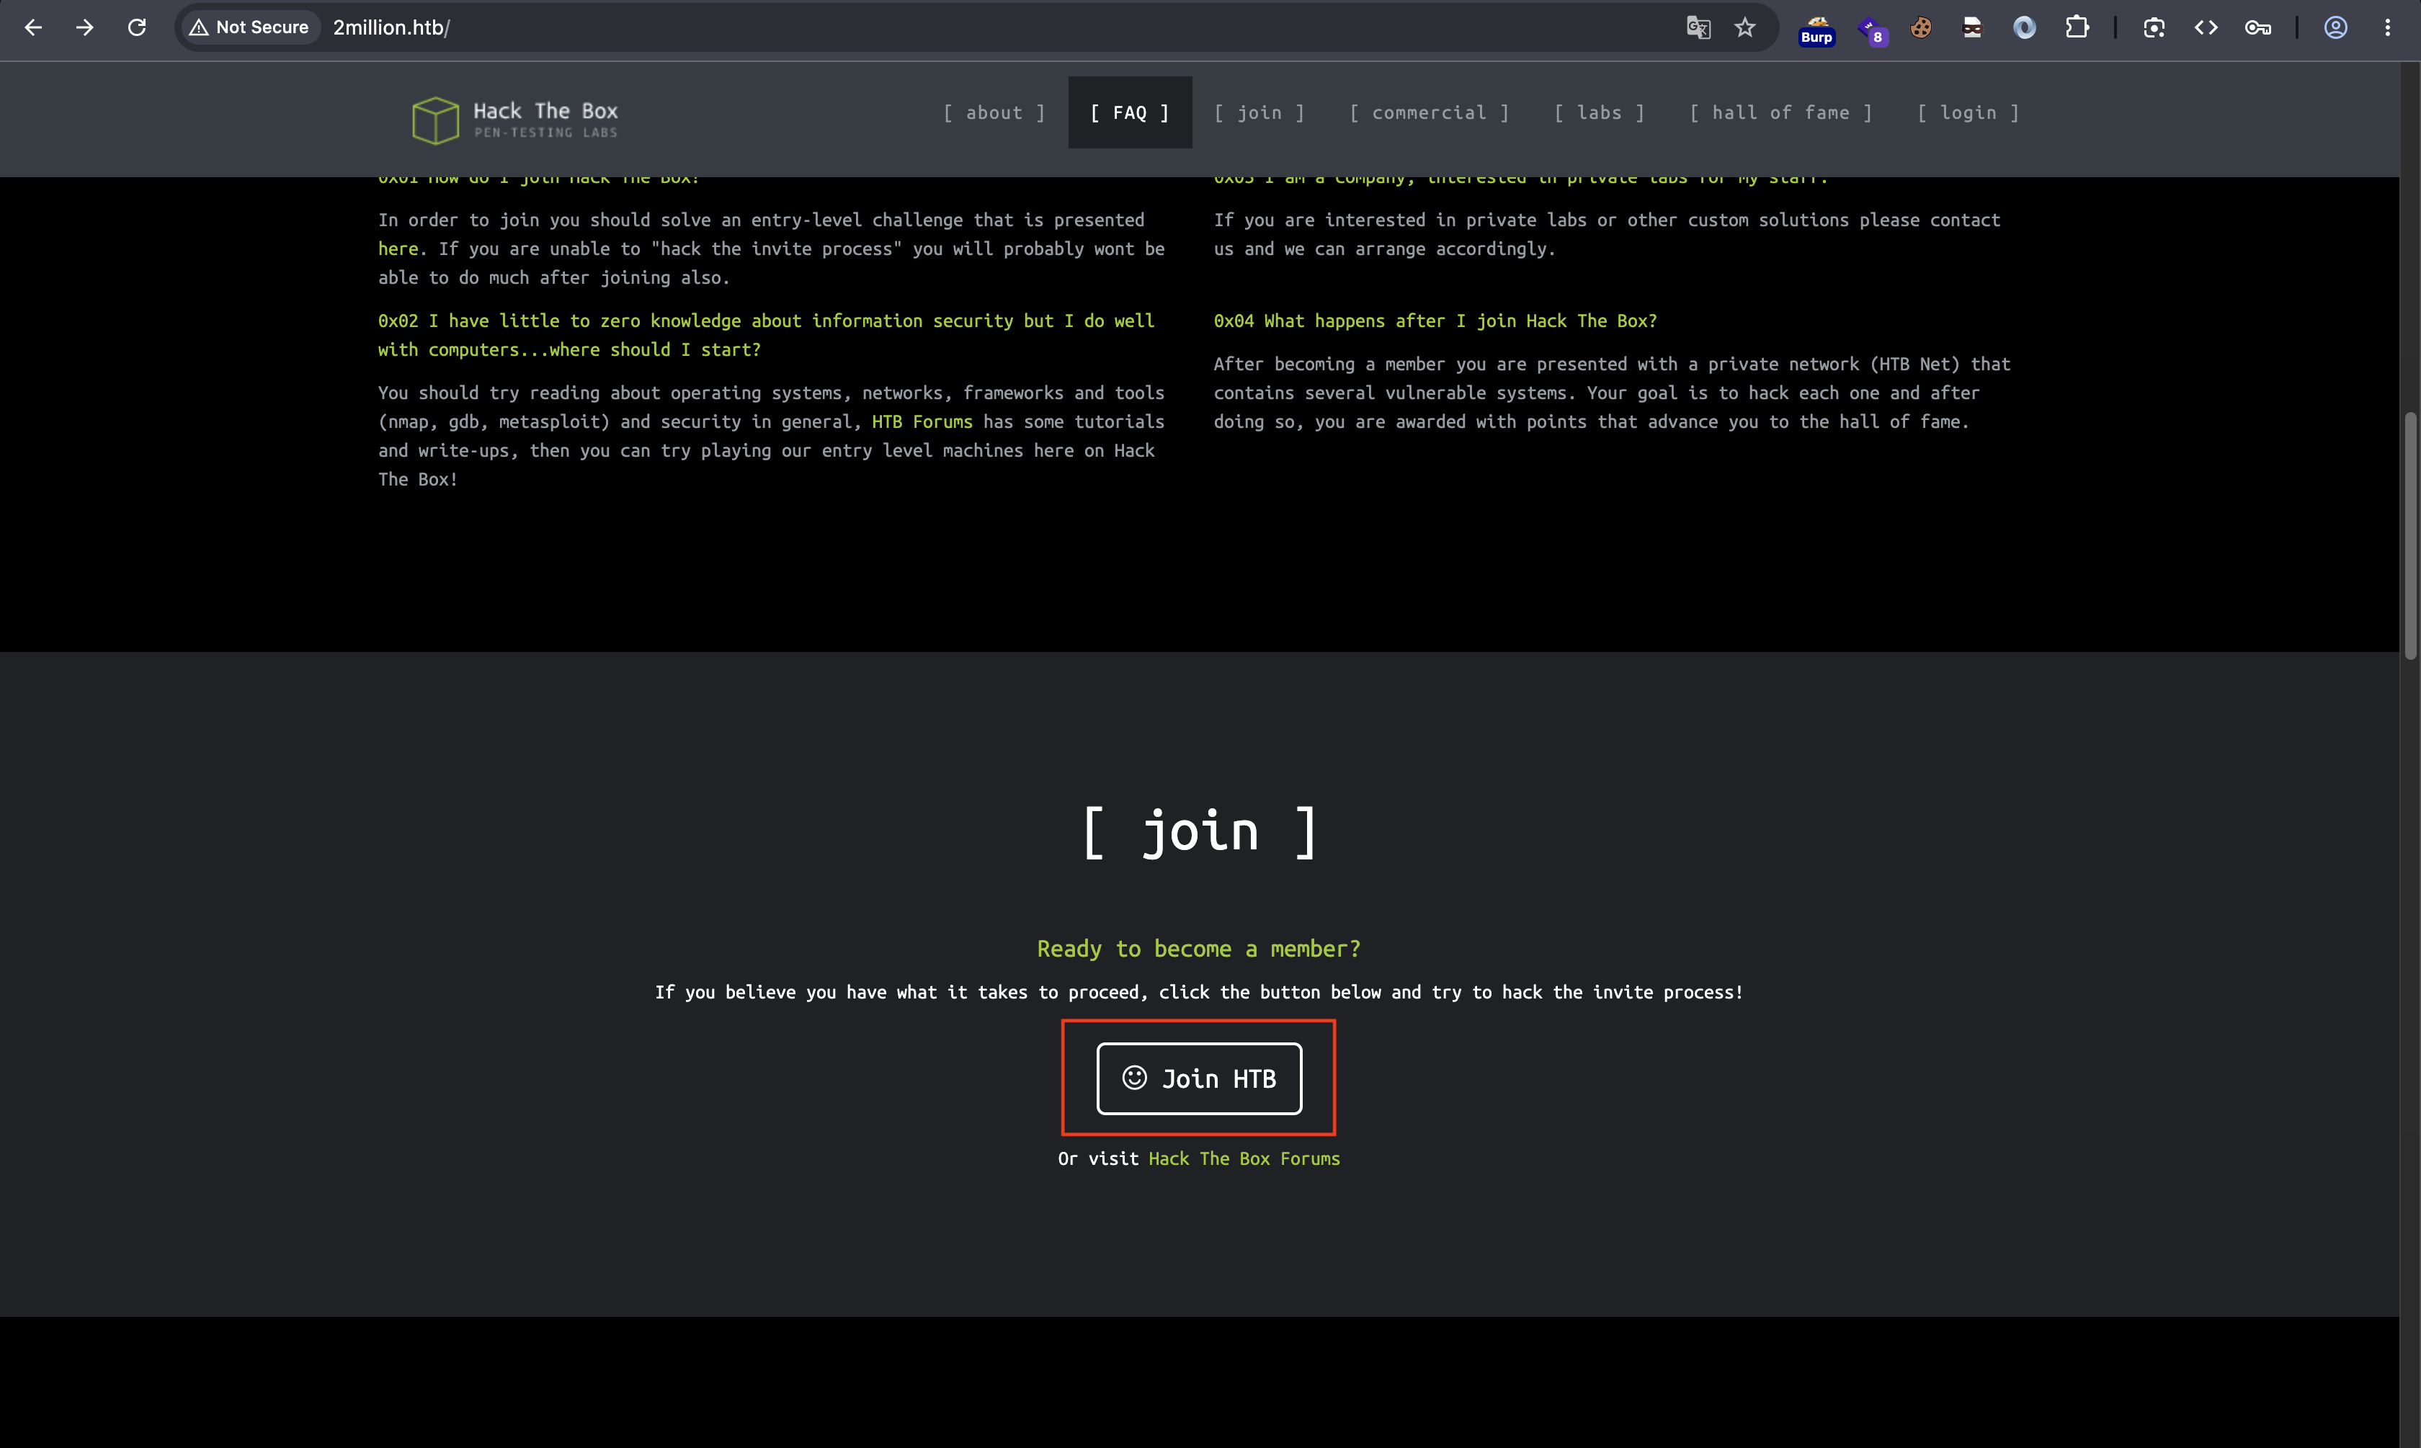Click 'Ready to become a member?' heading

tap(1198, 949)
